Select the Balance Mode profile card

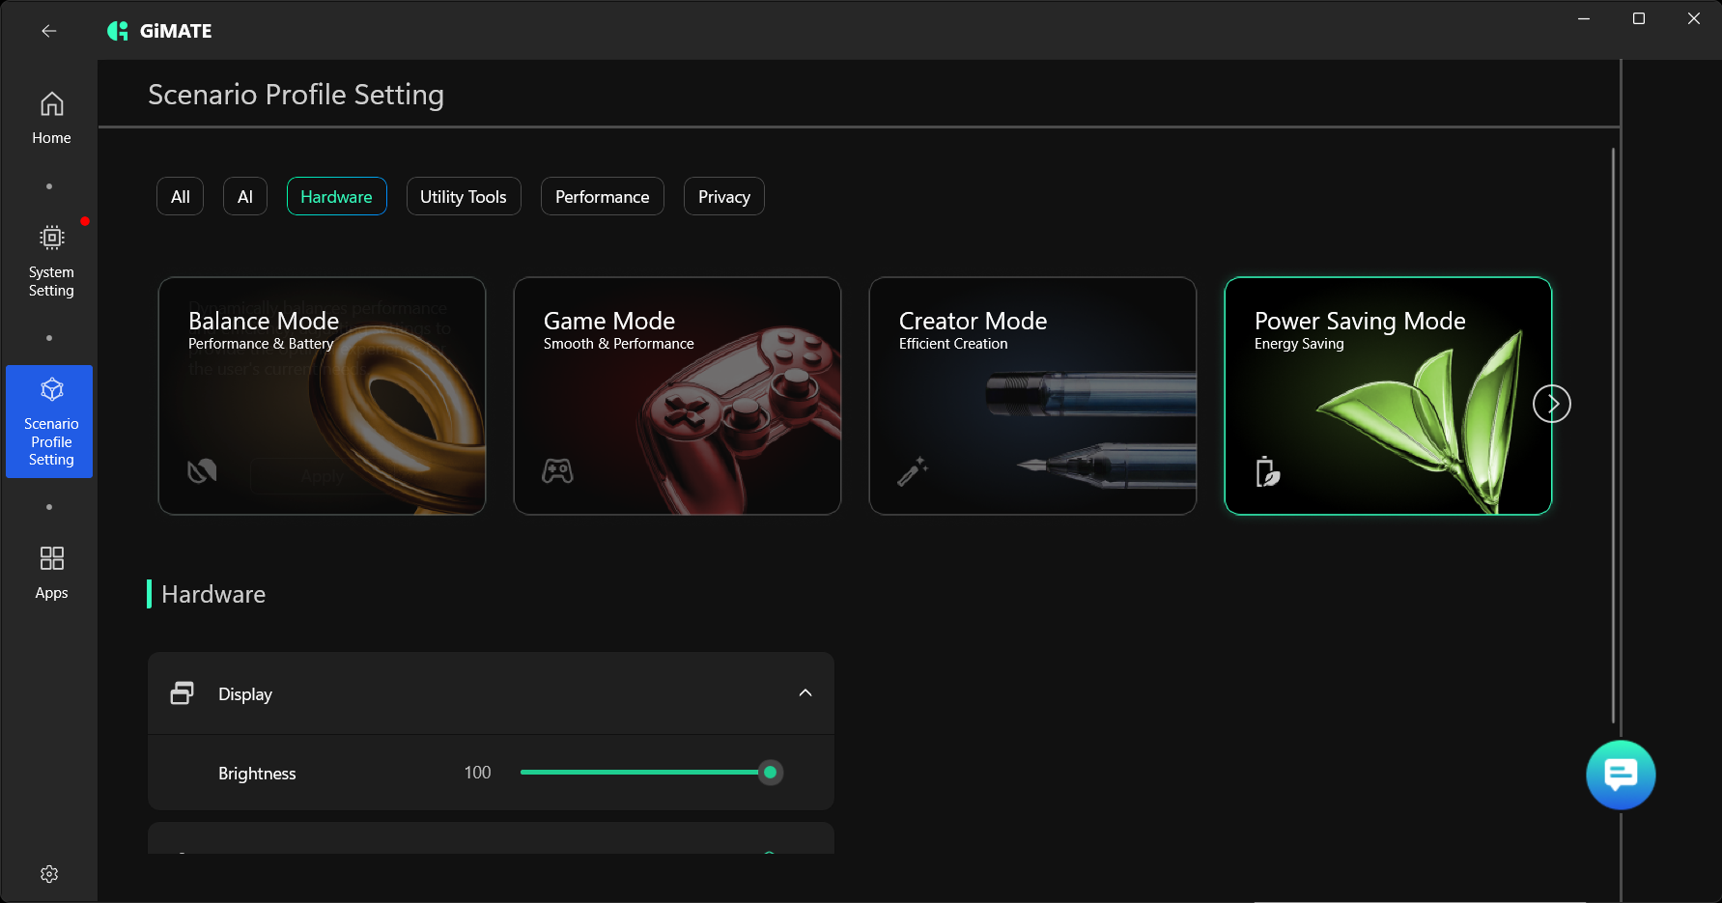tap(322, 396)
